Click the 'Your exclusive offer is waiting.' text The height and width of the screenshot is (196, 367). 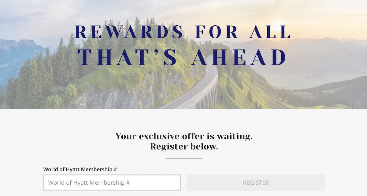point(184,136)
